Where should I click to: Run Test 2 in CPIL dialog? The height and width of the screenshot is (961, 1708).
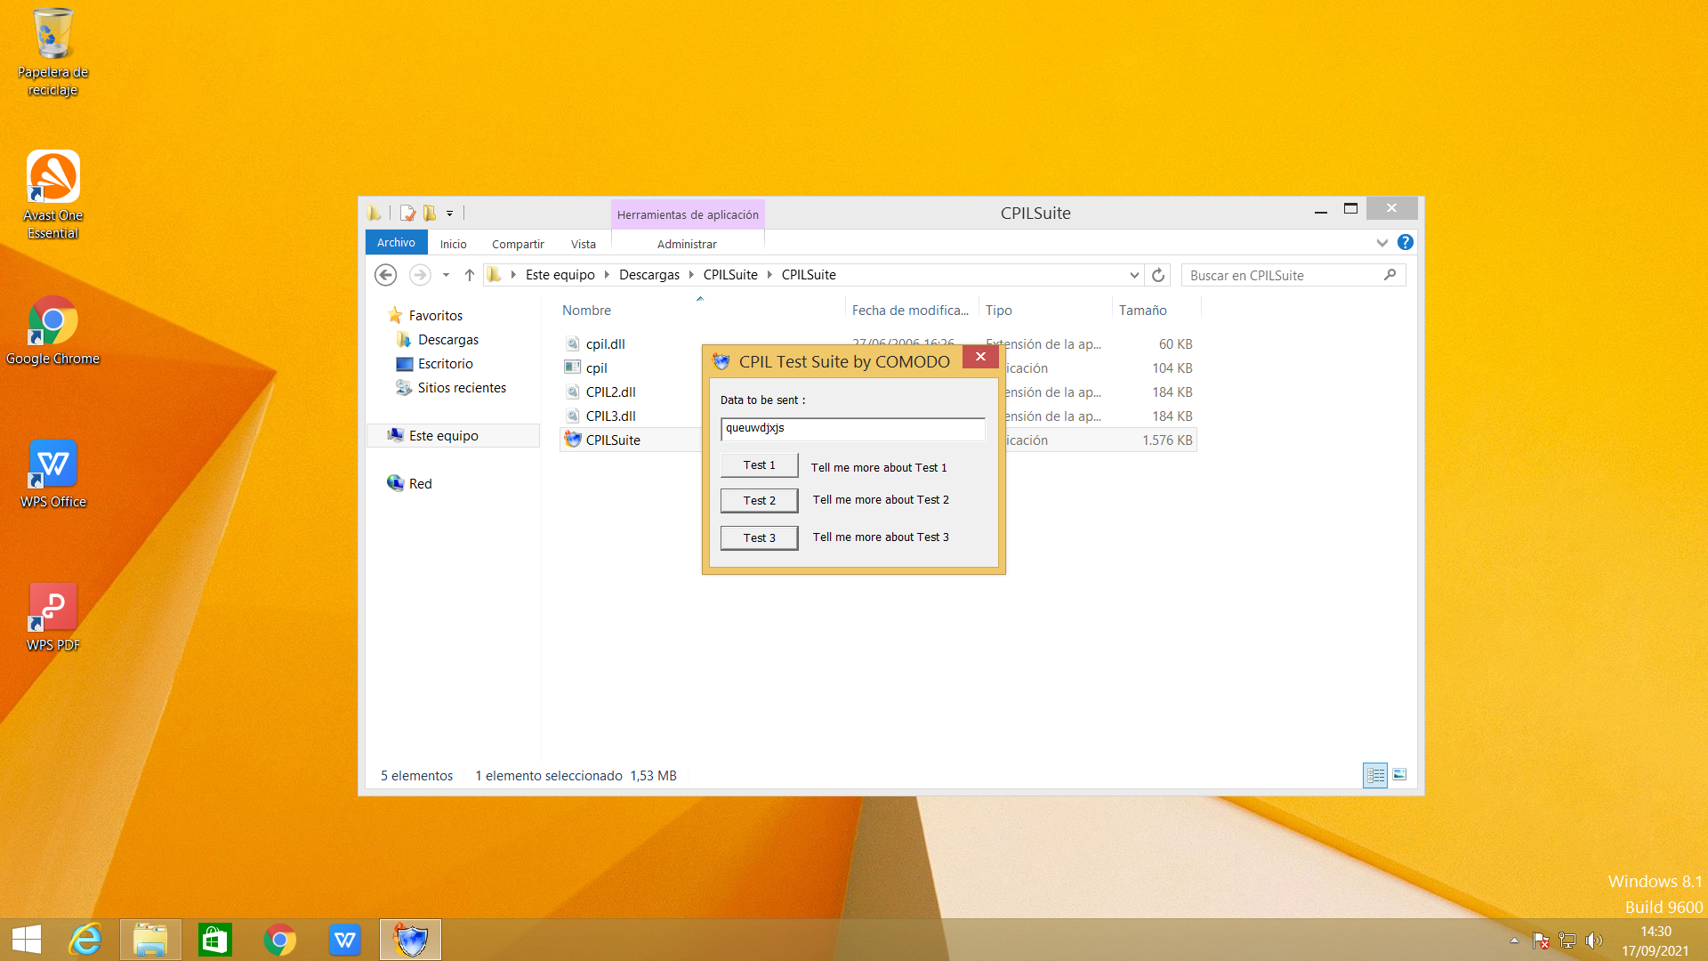pos(759,501)
